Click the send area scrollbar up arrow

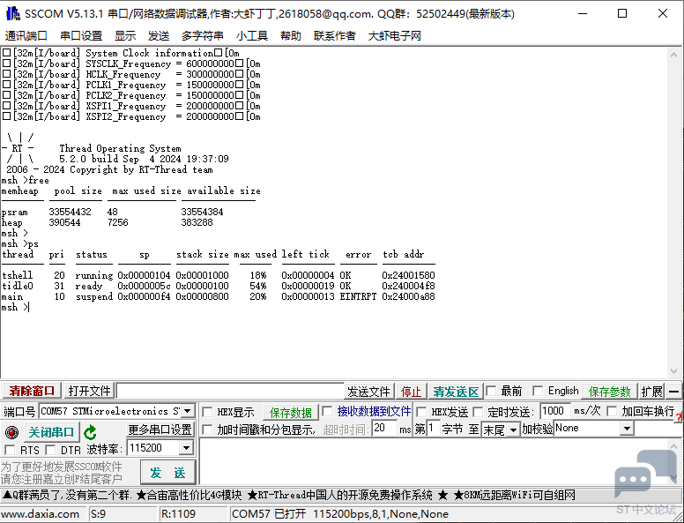click(674, 446)
